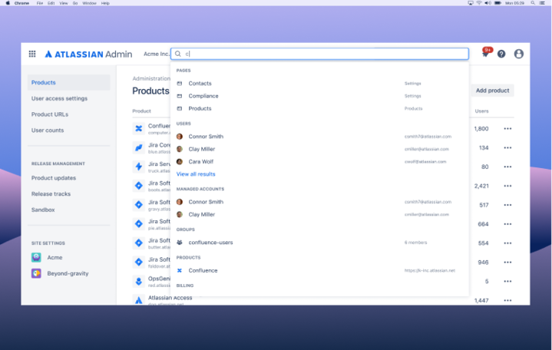Click View all results link
Screen dimensions: 552x350
196,174
